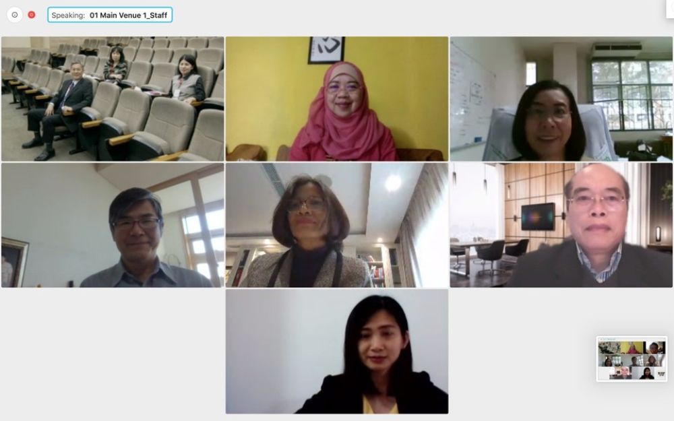Screen dimensions: 674x421
Task: Select the woman in tweed jacket video
Action: [337, 225]
